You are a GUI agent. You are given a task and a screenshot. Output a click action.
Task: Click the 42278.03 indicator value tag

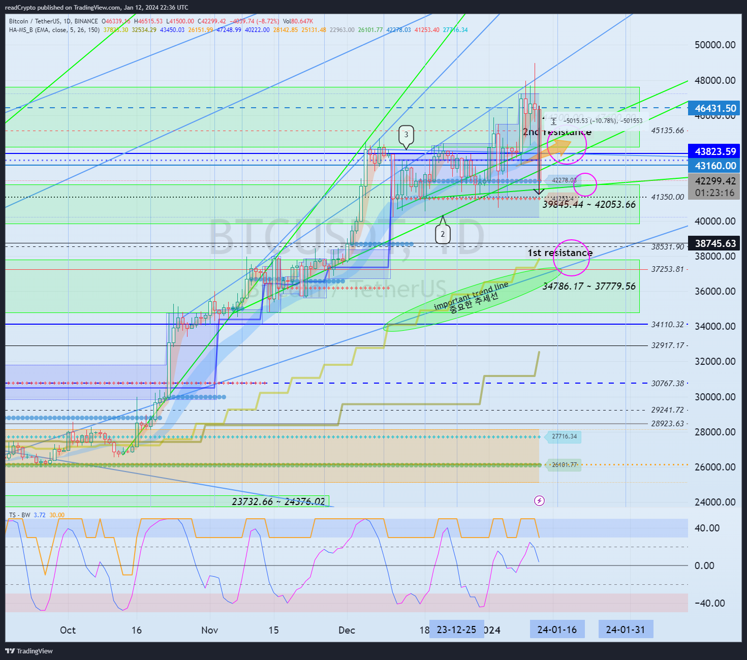click(x=564, y=180)
